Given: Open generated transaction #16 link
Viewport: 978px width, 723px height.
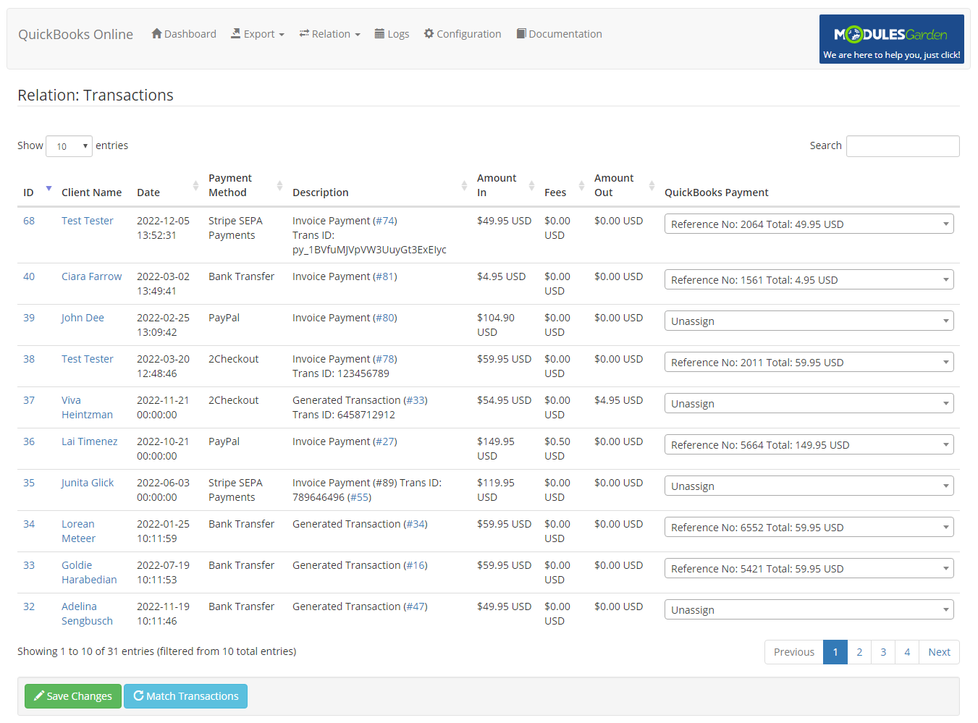Looking at the screenshot, I should [x=416, y=565].
